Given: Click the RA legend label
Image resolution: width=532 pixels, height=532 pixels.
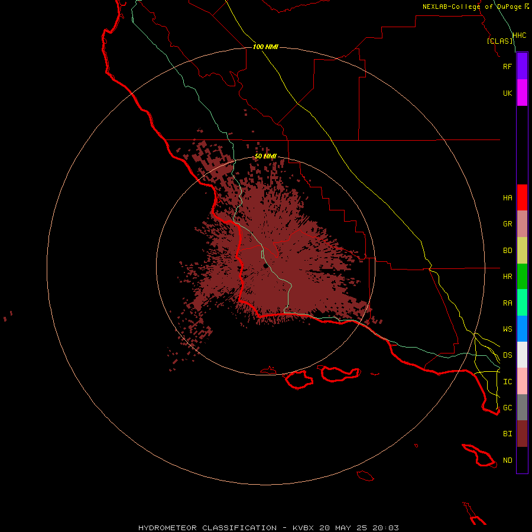Looking at the screenshot, I should tap(507, 303).
